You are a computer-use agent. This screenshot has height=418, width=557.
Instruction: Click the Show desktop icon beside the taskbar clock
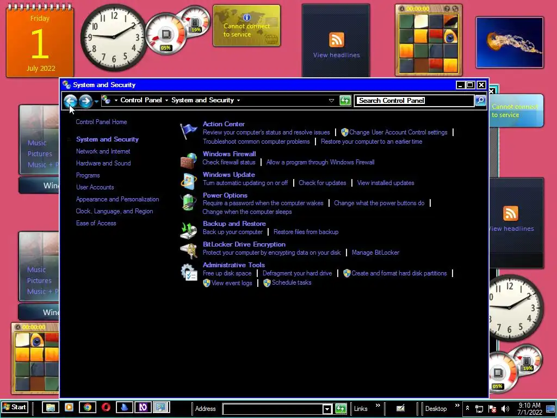point(550,409)
